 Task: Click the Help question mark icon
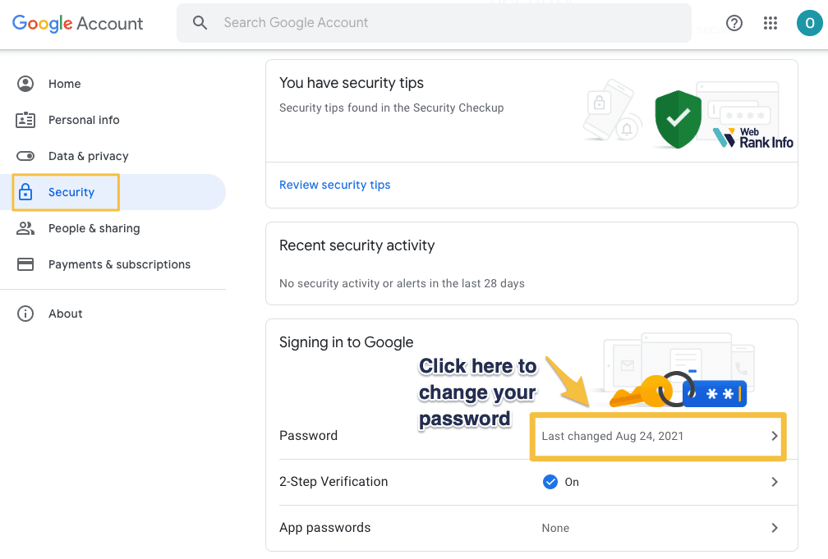point(734,23)
